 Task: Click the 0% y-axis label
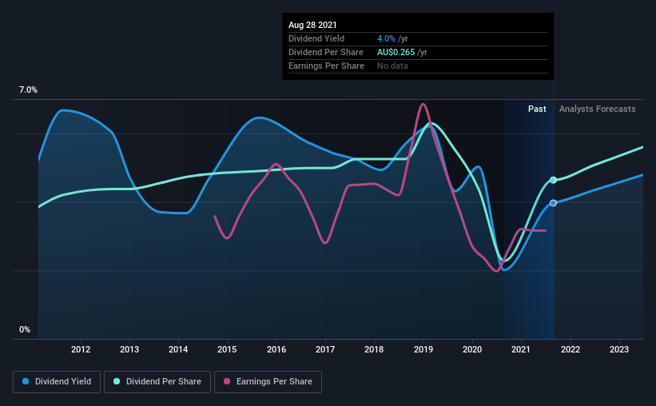click(25, 330)
